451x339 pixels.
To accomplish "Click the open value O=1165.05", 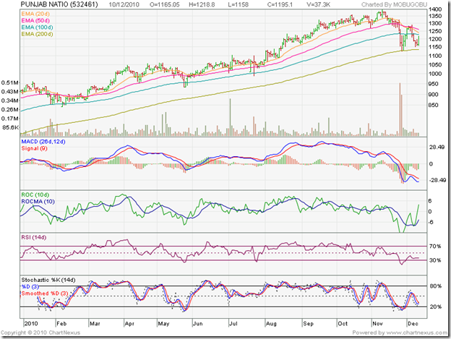I will (x=165, y=4).
